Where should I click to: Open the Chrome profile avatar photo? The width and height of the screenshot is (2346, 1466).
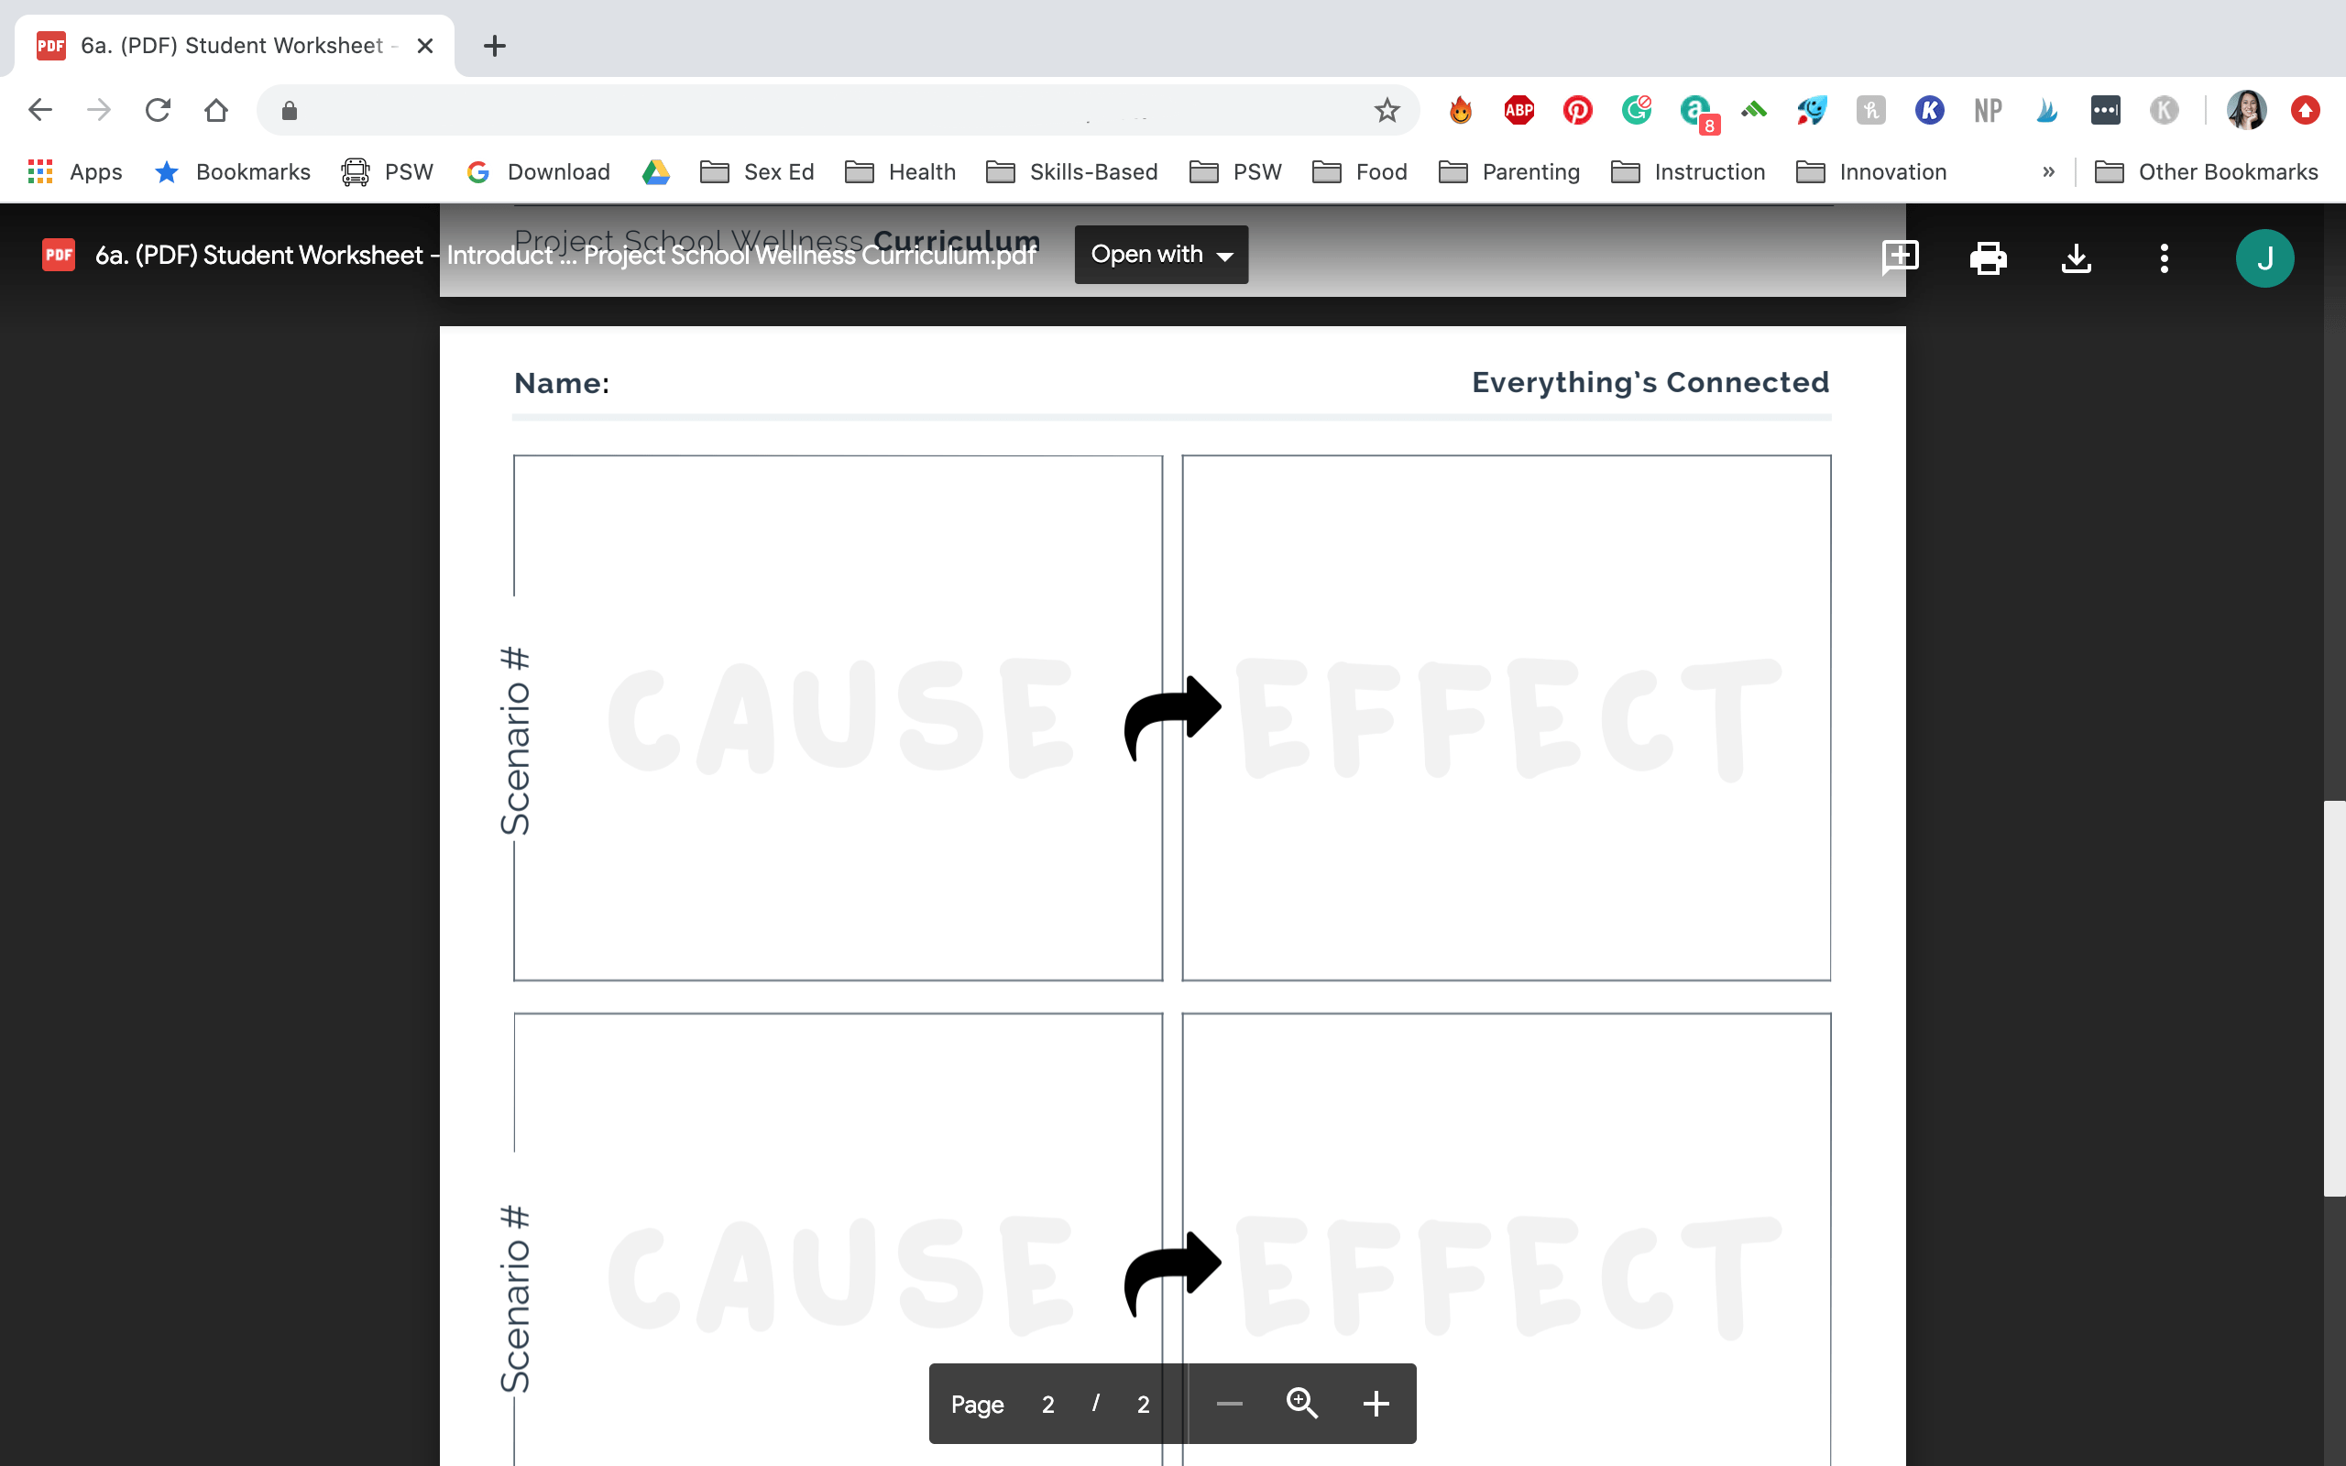click(x=2246, y=111)
